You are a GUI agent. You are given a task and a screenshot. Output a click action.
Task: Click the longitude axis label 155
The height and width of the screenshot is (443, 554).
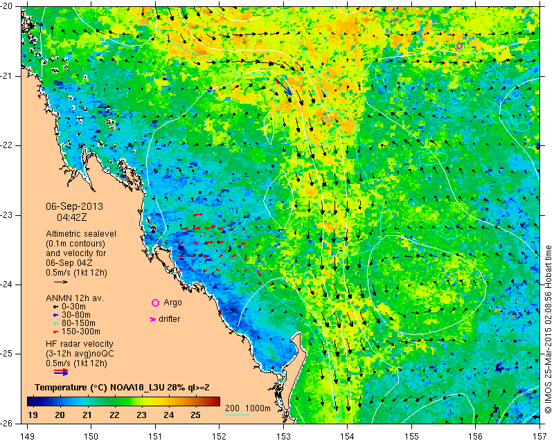411,437
